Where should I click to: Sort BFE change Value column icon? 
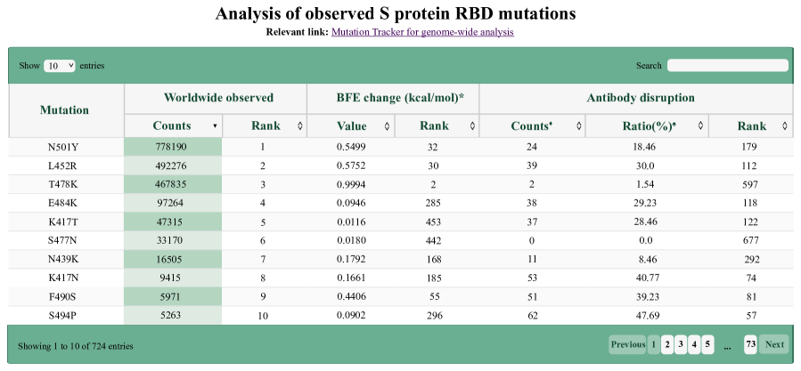(x=387, y=126)
